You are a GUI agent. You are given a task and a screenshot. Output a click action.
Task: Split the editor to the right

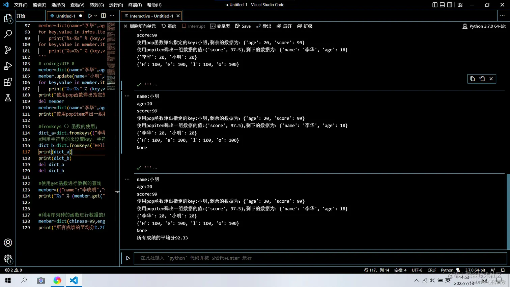[x=103, y=16]
